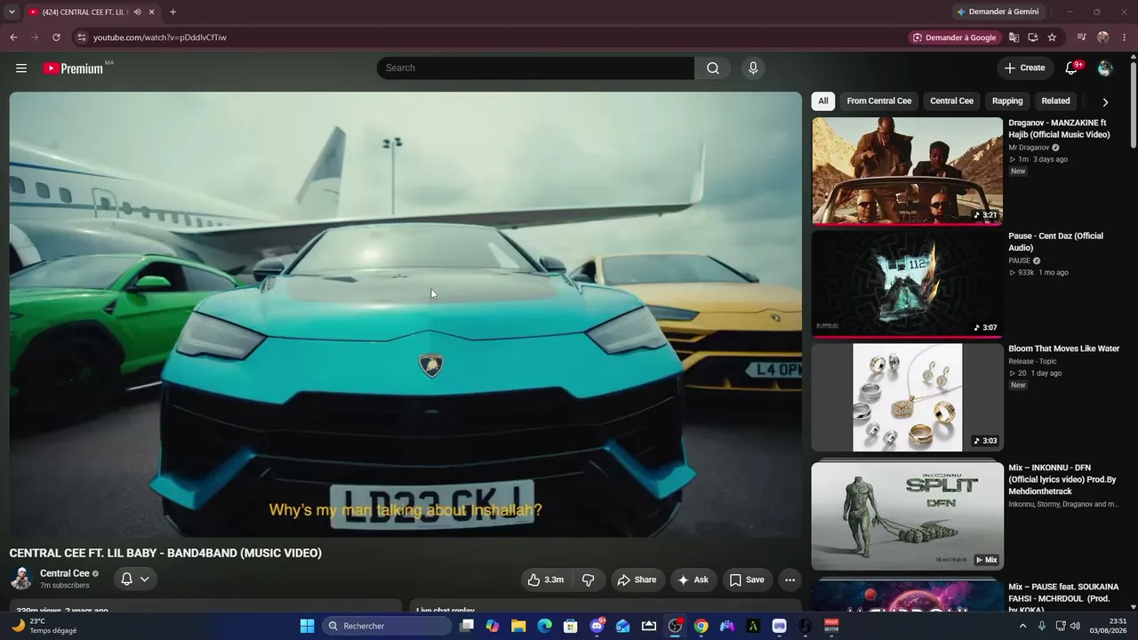
Task: Select the From Central Cee chip
Action: pos(879,101)
